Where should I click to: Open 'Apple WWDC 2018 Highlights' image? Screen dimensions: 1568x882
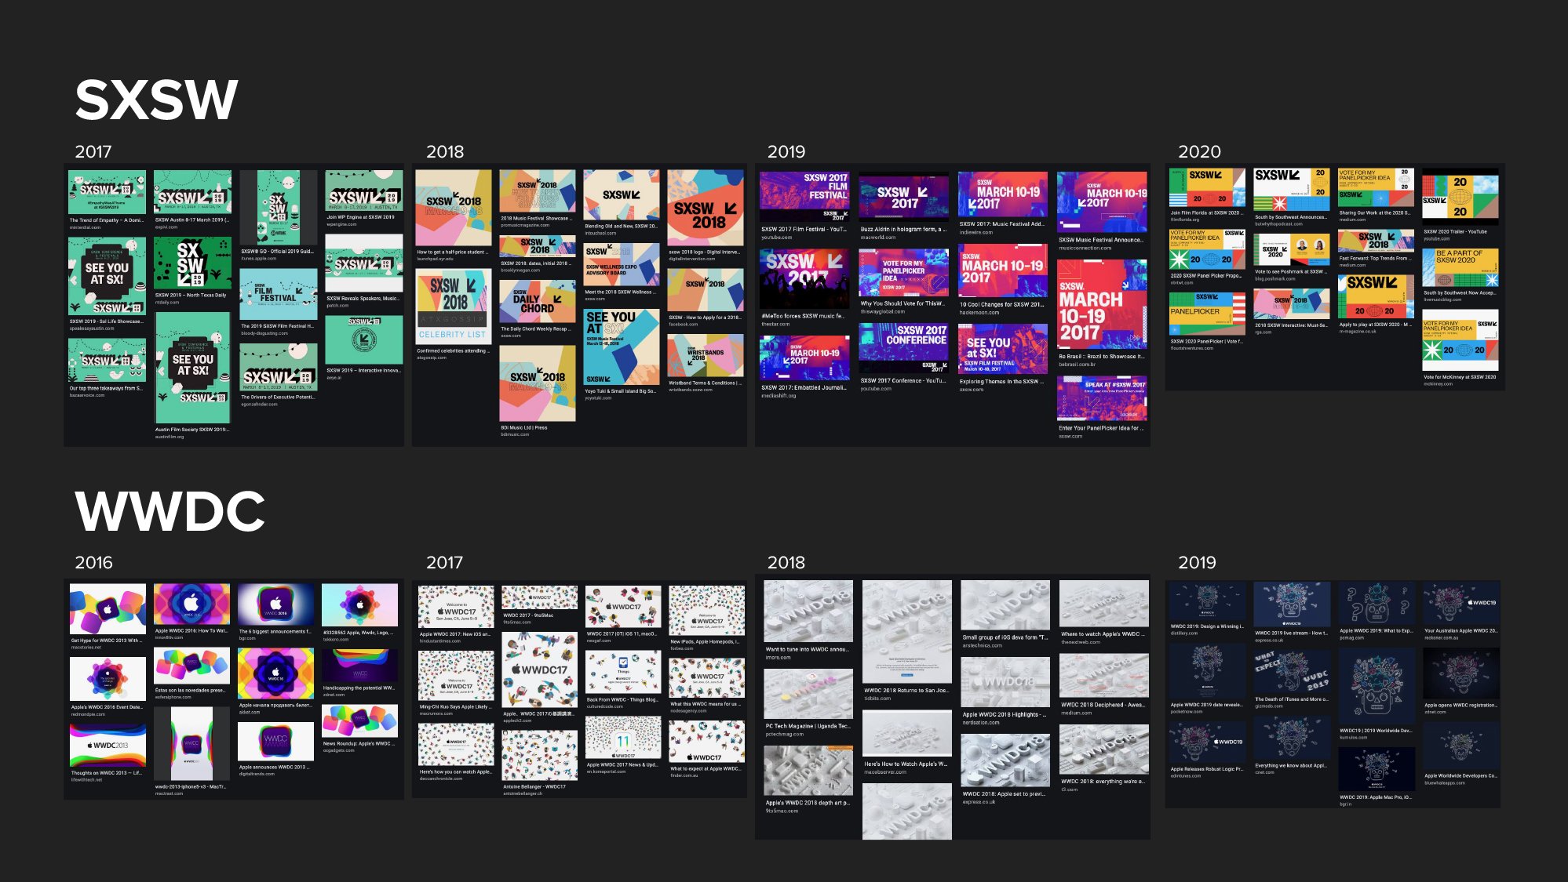pyautogui.click(x=1005, y=684)
